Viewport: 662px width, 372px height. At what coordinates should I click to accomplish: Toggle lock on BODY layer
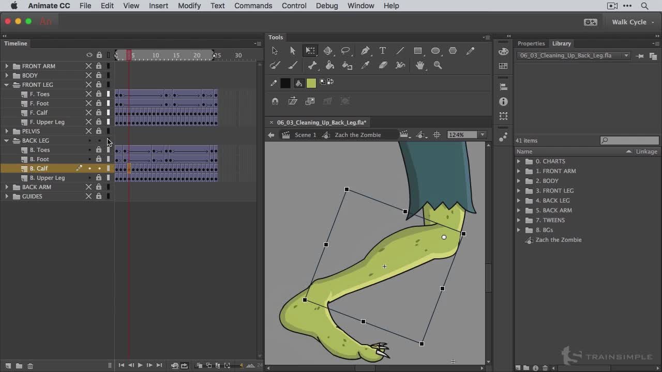click(99, 75)
